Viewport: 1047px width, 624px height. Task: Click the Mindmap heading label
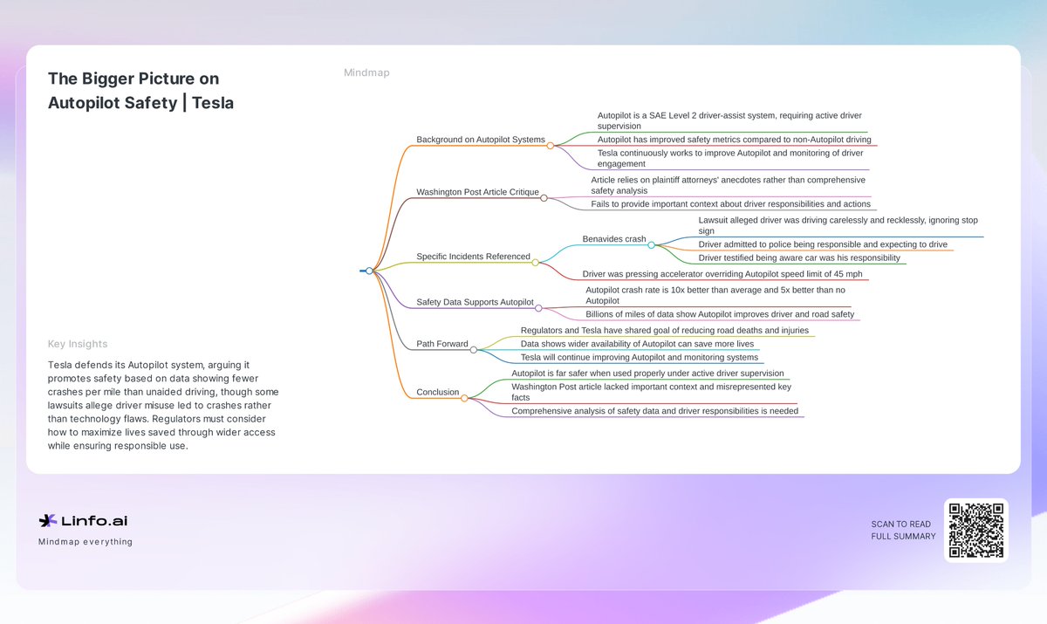(366, 72)
